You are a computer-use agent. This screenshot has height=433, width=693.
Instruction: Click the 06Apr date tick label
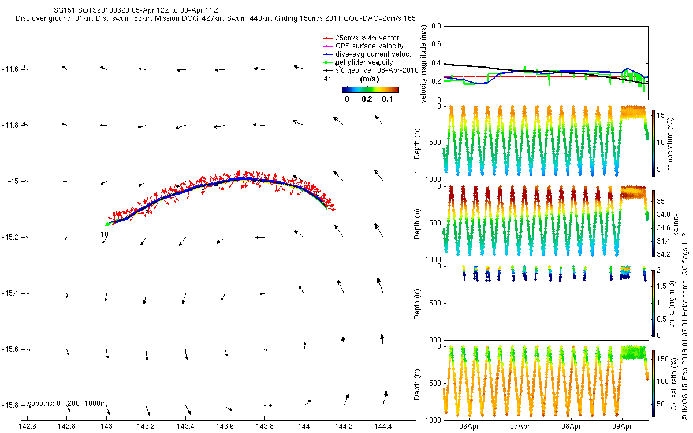(469, 427)
